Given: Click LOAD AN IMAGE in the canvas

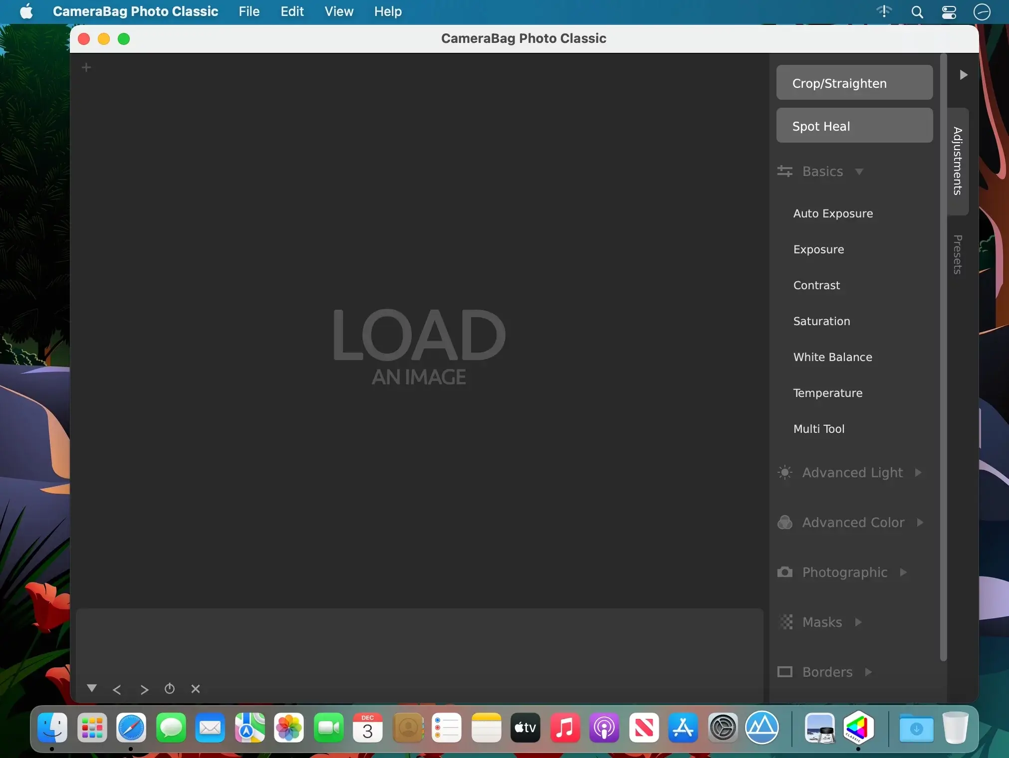Looking at the screenshot, I should pos(419,347).
